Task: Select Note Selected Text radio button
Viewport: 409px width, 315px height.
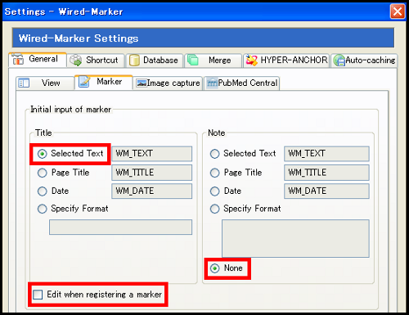Action: pyautogui.click(x=215, y=154)
